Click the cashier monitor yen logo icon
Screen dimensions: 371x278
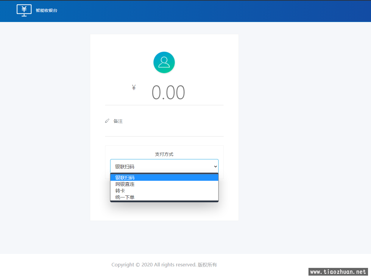(24, 10)
